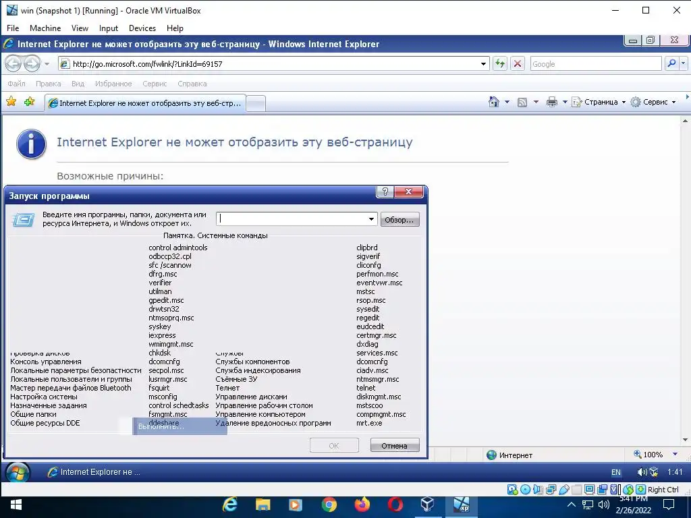Click the VirtualBox guest additions tray icon
Viewport: 691px width, 518px height.
click(654, 472)
